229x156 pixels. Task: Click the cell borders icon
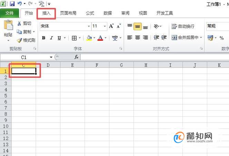coord(74,38)
